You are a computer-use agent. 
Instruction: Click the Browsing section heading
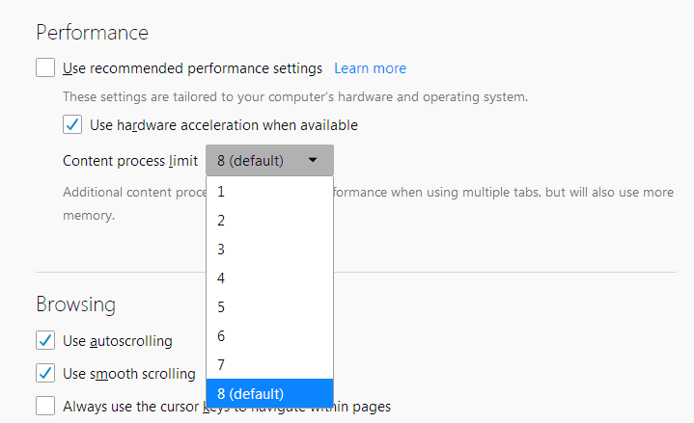tap(75, 304)
